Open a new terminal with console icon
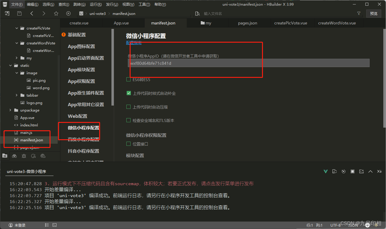 362,171
